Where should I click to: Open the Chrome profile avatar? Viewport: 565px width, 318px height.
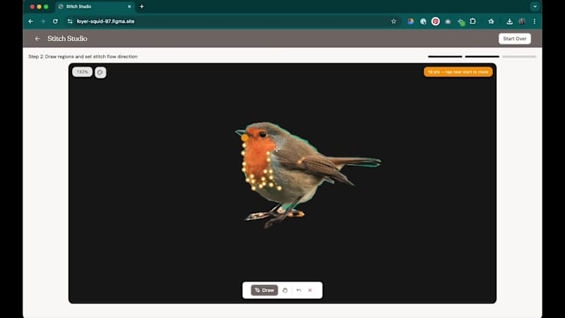click(522, 21)
